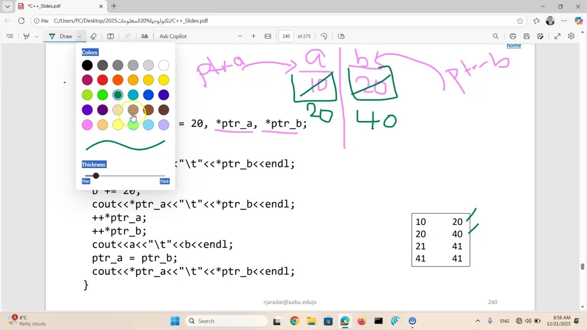Open the translate tool
The height and width of the screenshot is (330, 587).
[x=144, y=36]
